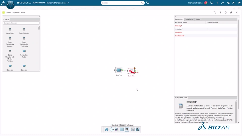Switch to the Design toolbar tab
Image resolution: width=242 pixels, height=136 pixels.
coord(122,125)
